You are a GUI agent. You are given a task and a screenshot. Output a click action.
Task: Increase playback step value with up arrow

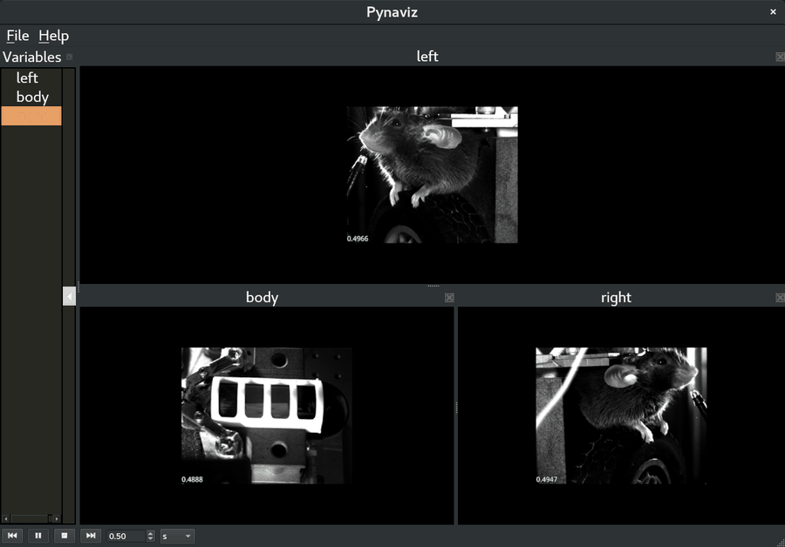click(x=151, y=533)
